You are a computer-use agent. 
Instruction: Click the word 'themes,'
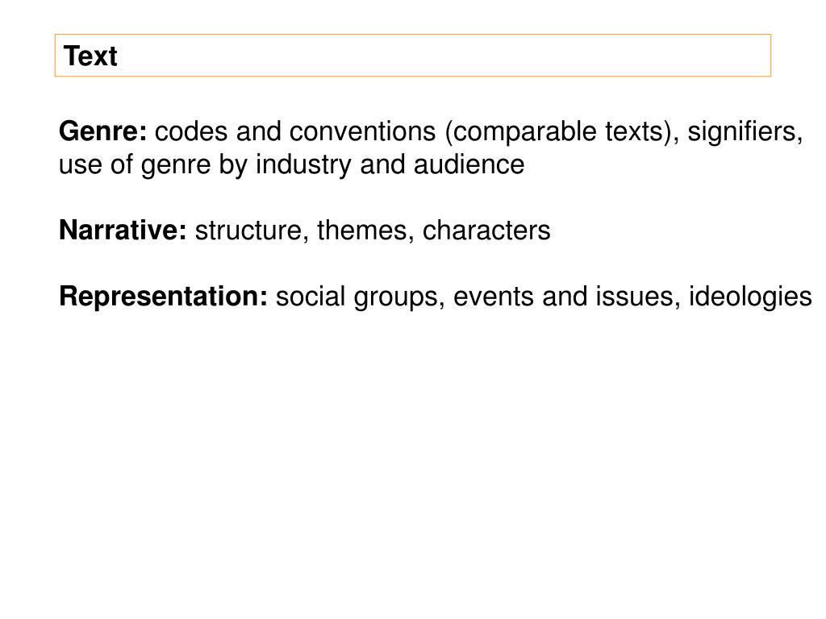tap(365, 231)
